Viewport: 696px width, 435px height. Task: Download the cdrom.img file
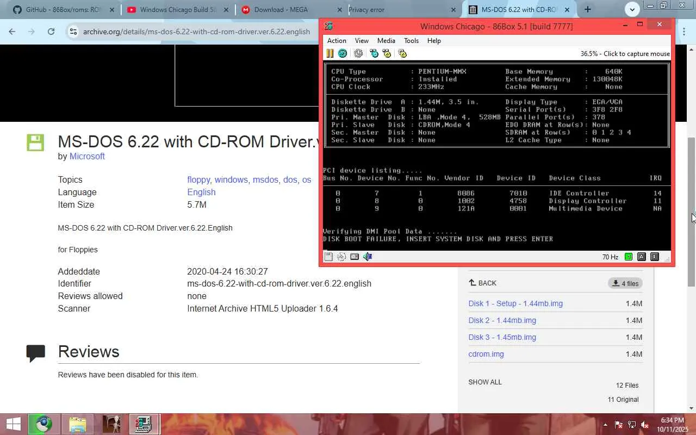coord(486,354)
